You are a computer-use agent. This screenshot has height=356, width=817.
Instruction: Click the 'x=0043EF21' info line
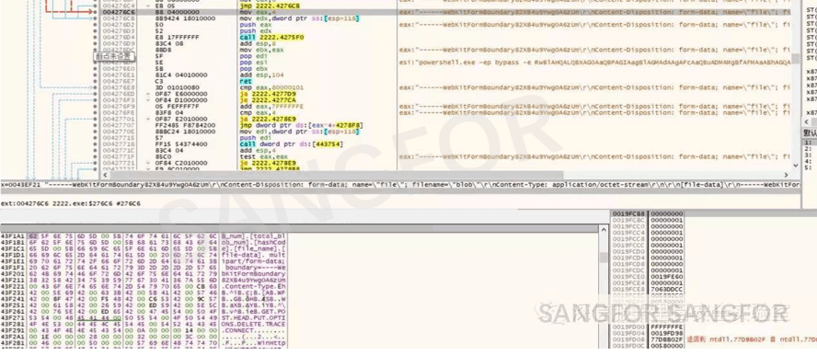tap(400, 185)
